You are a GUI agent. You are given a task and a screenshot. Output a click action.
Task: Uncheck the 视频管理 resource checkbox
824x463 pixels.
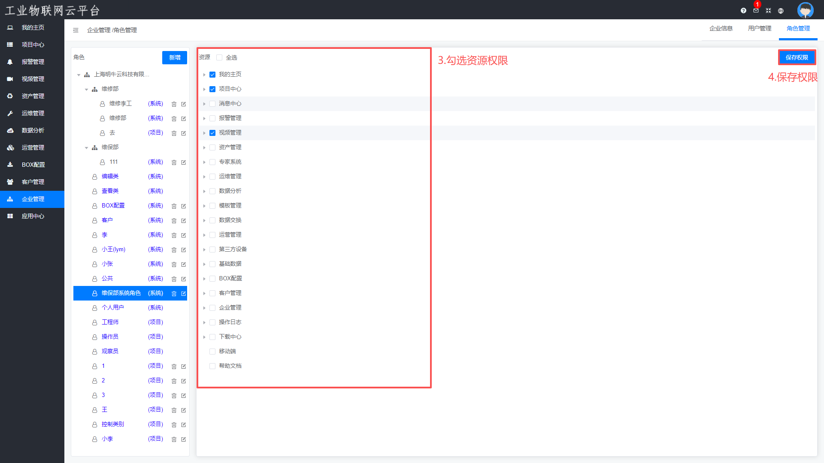click(212, 133)
